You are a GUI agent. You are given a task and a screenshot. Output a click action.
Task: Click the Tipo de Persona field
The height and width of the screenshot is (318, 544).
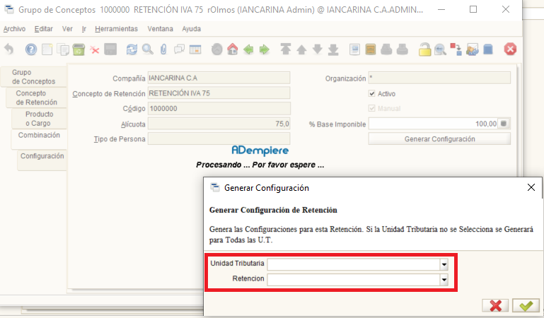[x=219, y=139]
